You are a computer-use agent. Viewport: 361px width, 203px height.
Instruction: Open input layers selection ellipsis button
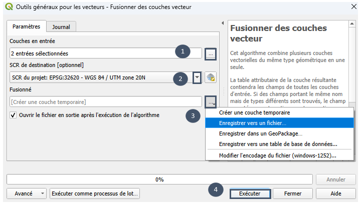[211, 54]
